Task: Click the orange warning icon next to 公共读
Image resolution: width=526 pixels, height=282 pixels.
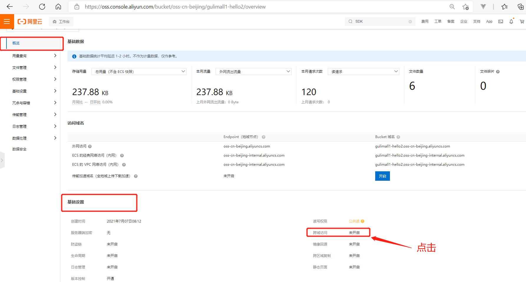Action: (363, 221)
